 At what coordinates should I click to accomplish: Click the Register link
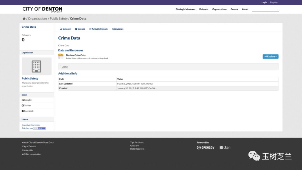(x=274, y=3)
